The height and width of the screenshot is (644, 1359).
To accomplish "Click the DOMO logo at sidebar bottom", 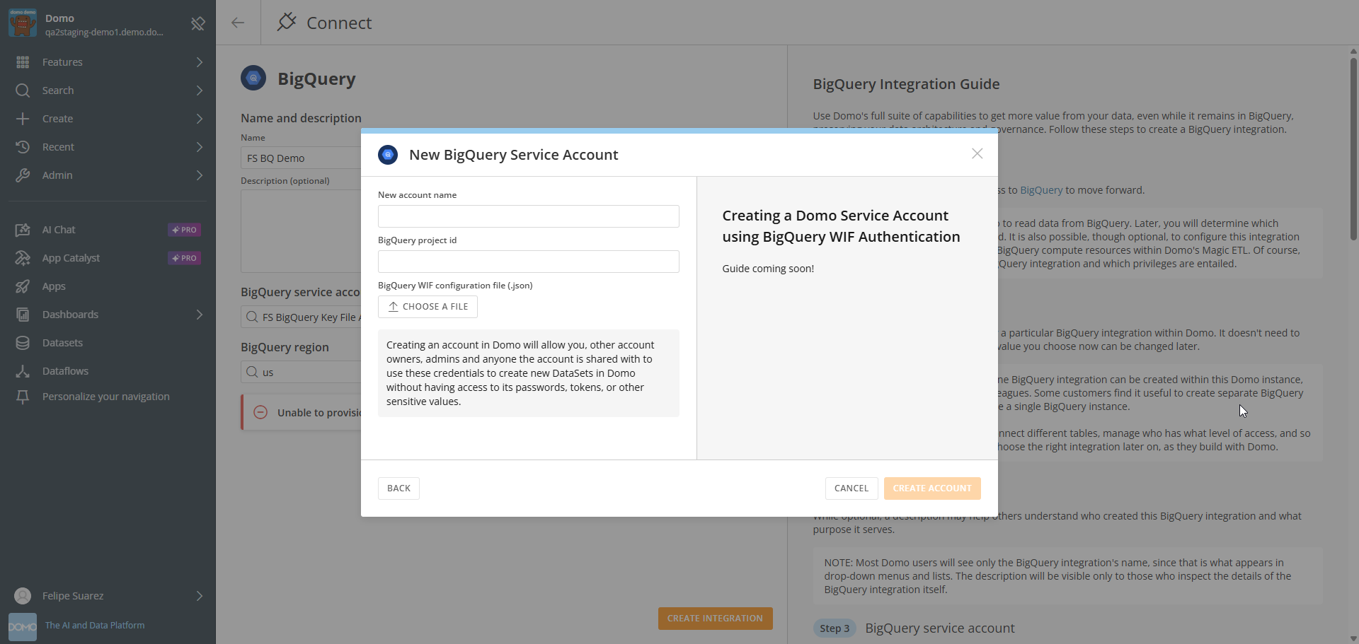I will coord(23,627).
